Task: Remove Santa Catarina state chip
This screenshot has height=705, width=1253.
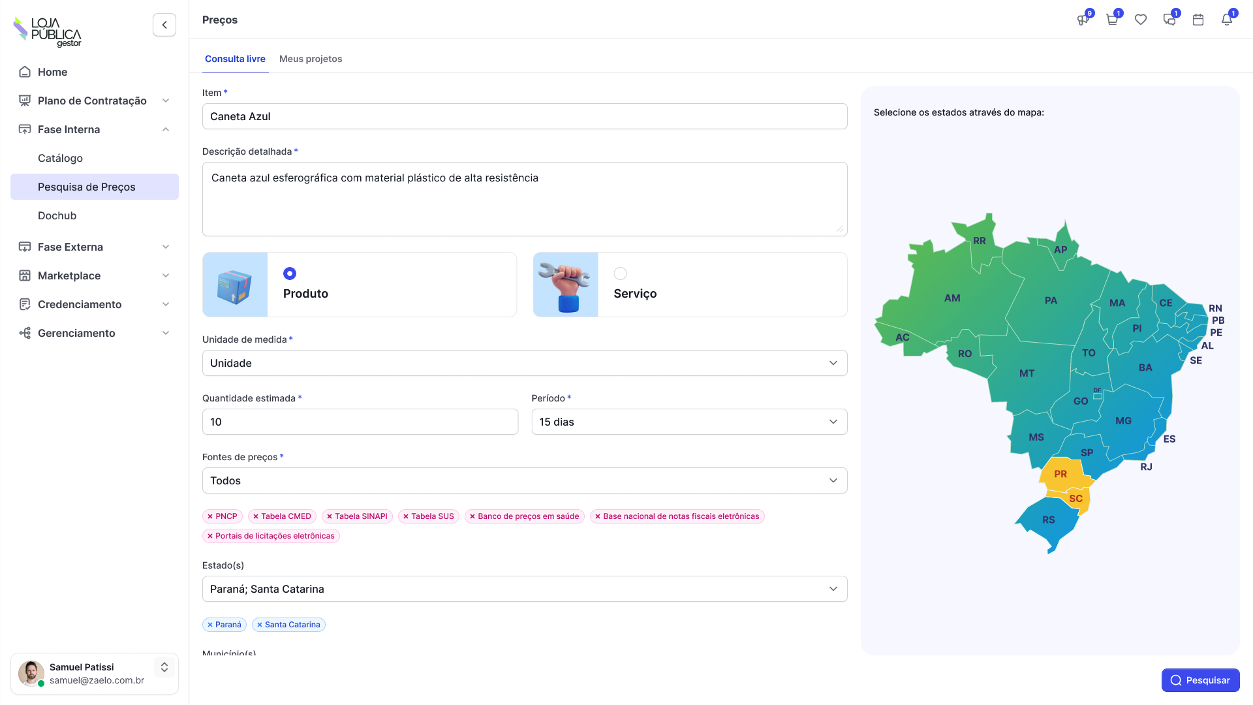Action: (x=260, y=625)
